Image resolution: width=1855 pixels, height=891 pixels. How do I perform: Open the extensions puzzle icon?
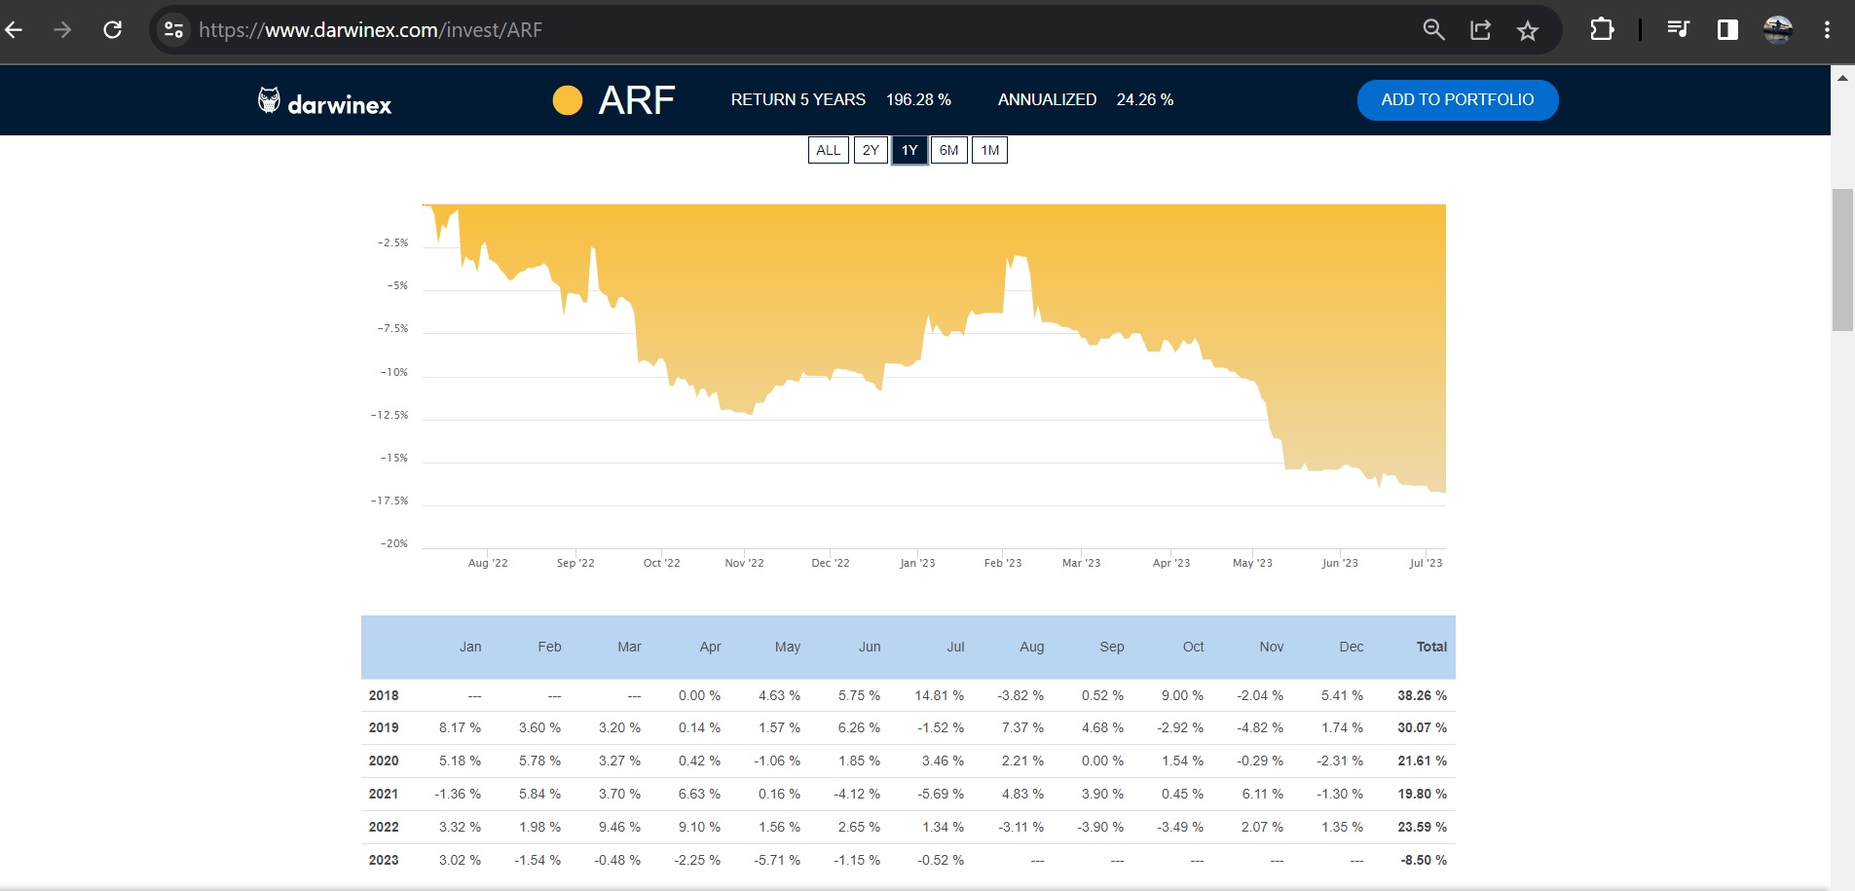pos(1602,30)
